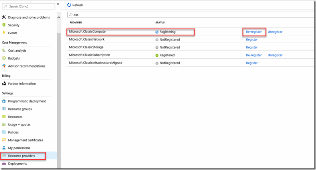Click the Advisor recommendations icon
This screenshot has height=170, width=316.
tap(4, 66)
